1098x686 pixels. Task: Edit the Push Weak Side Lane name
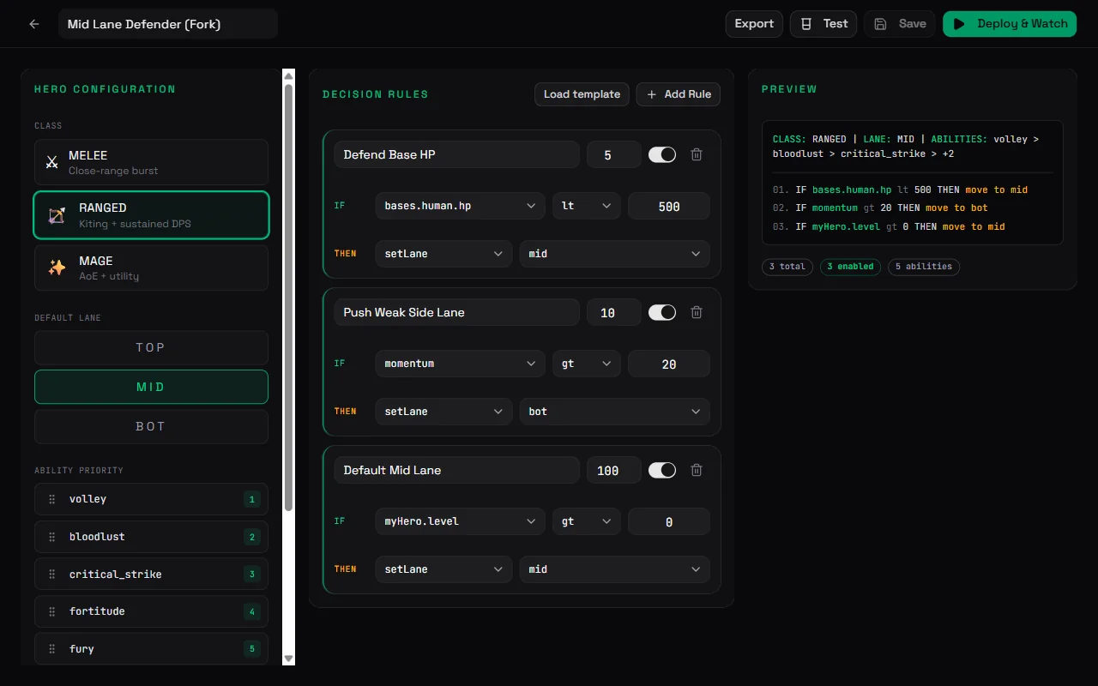457,312
